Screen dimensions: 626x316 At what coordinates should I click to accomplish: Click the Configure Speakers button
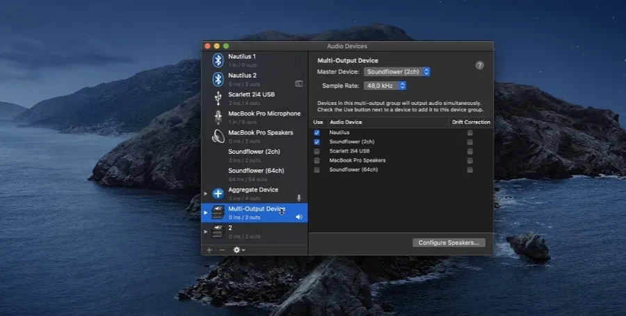[449, 243]
